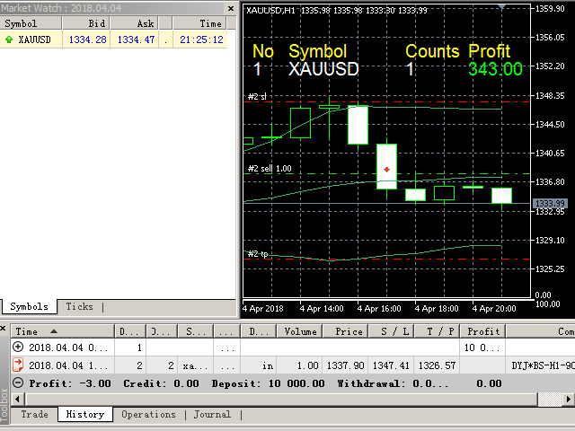
Task: Sort history by Time column header
Action: point(63,331)
